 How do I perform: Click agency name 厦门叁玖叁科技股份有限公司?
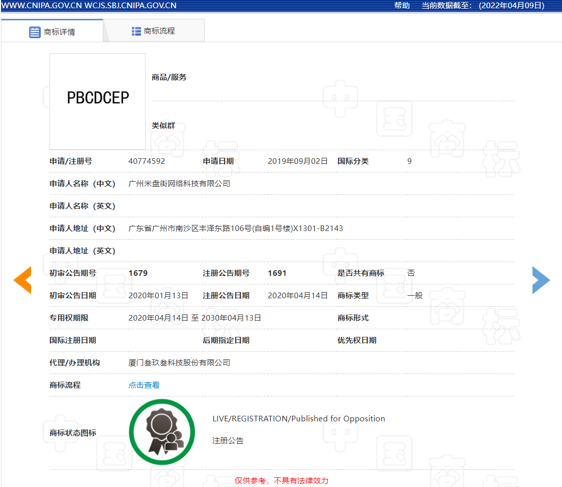(179, 363)
